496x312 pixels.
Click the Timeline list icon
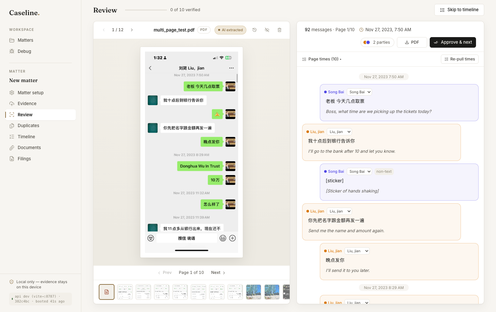tap(12, 137)
